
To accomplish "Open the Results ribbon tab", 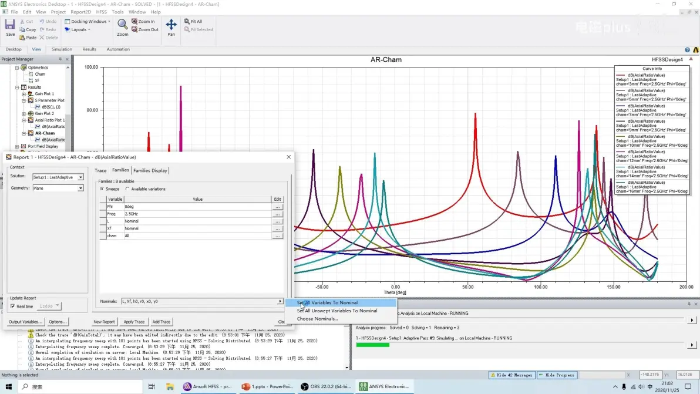I will point(89,49).
